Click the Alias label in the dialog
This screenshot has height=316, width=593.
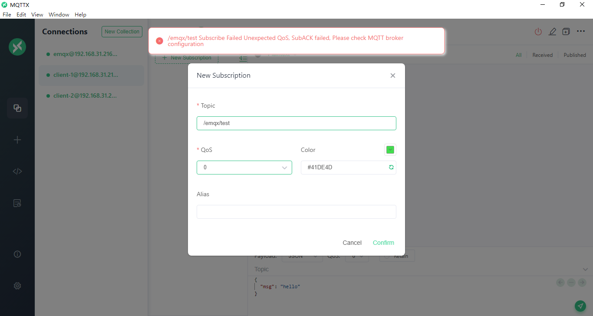pos(203,194)
